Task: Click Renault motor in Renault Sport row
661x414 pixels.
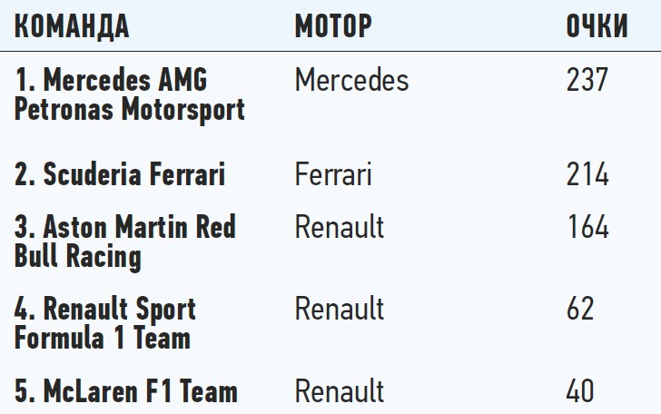Action: point(340,309)
